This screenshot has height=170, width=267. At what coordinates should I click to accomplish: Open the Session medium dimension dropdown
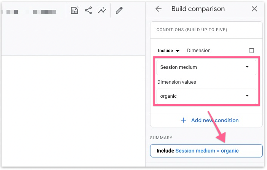click(x=206, y=67)
